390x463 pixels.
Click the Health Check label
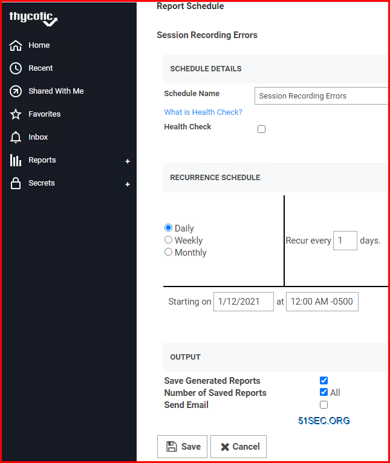tap(187, 127)
